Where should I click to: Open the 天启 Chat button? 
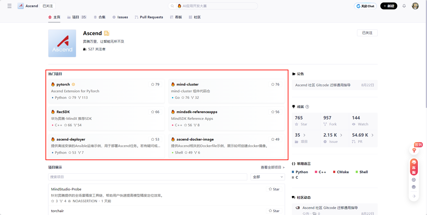point(365,6)
